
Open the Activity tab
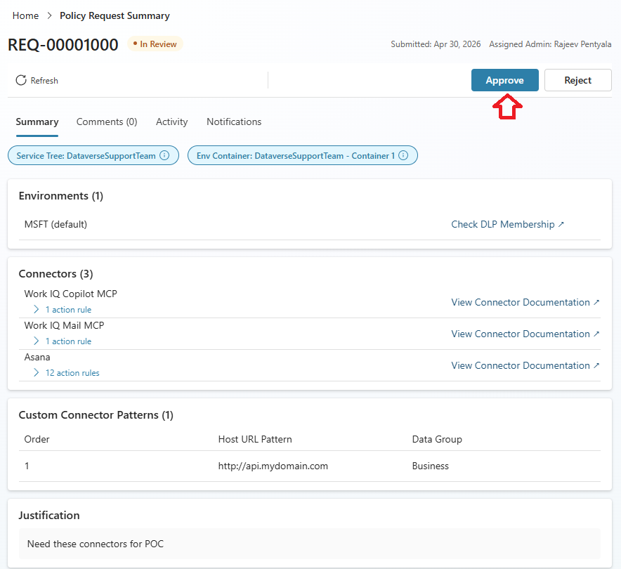[172, 122]
